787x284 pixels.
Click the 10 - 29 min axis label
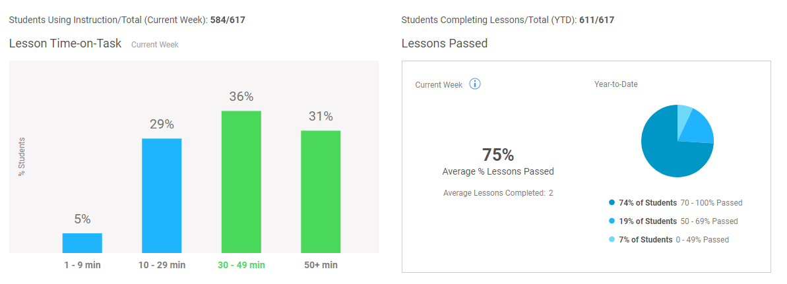click(x=162, y=265)
